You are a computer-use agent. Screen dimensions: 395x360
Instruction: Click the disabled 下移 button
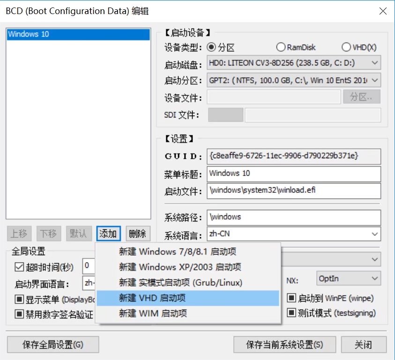coord(49,234)
